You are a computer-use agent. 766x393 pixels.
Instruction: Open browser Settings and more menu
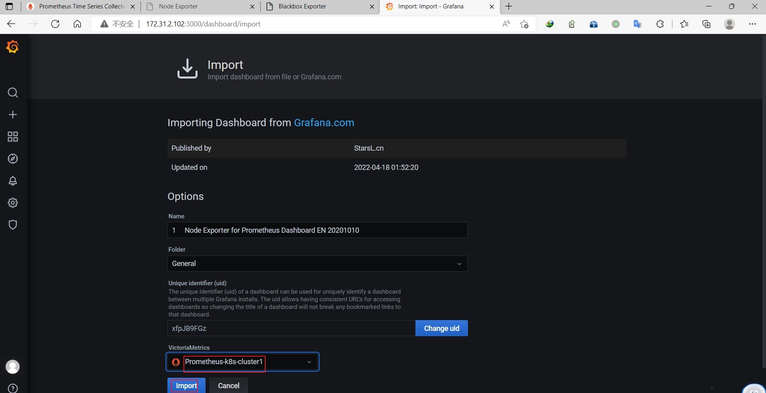point(752,24)
